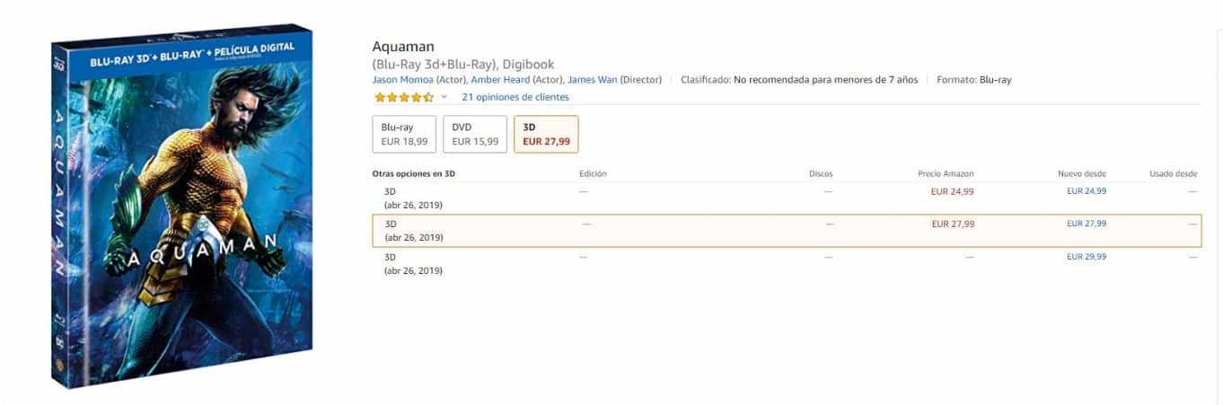
Task: Click Nuevo desde EUR 27,99 price link
Action: click(1086, 224)
